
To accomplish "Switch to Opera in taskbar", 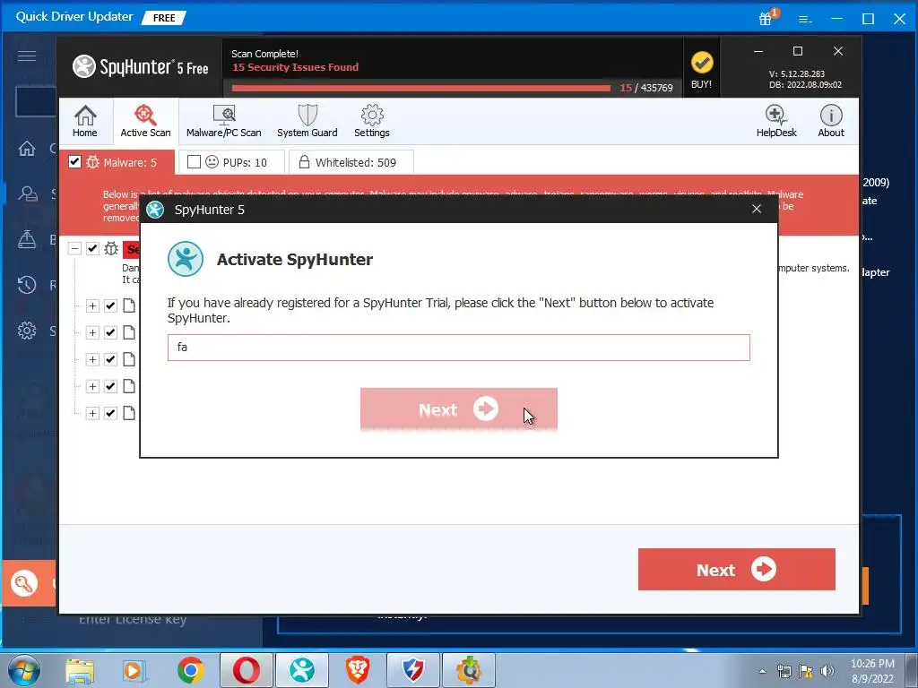I will (x=247, y=670).
